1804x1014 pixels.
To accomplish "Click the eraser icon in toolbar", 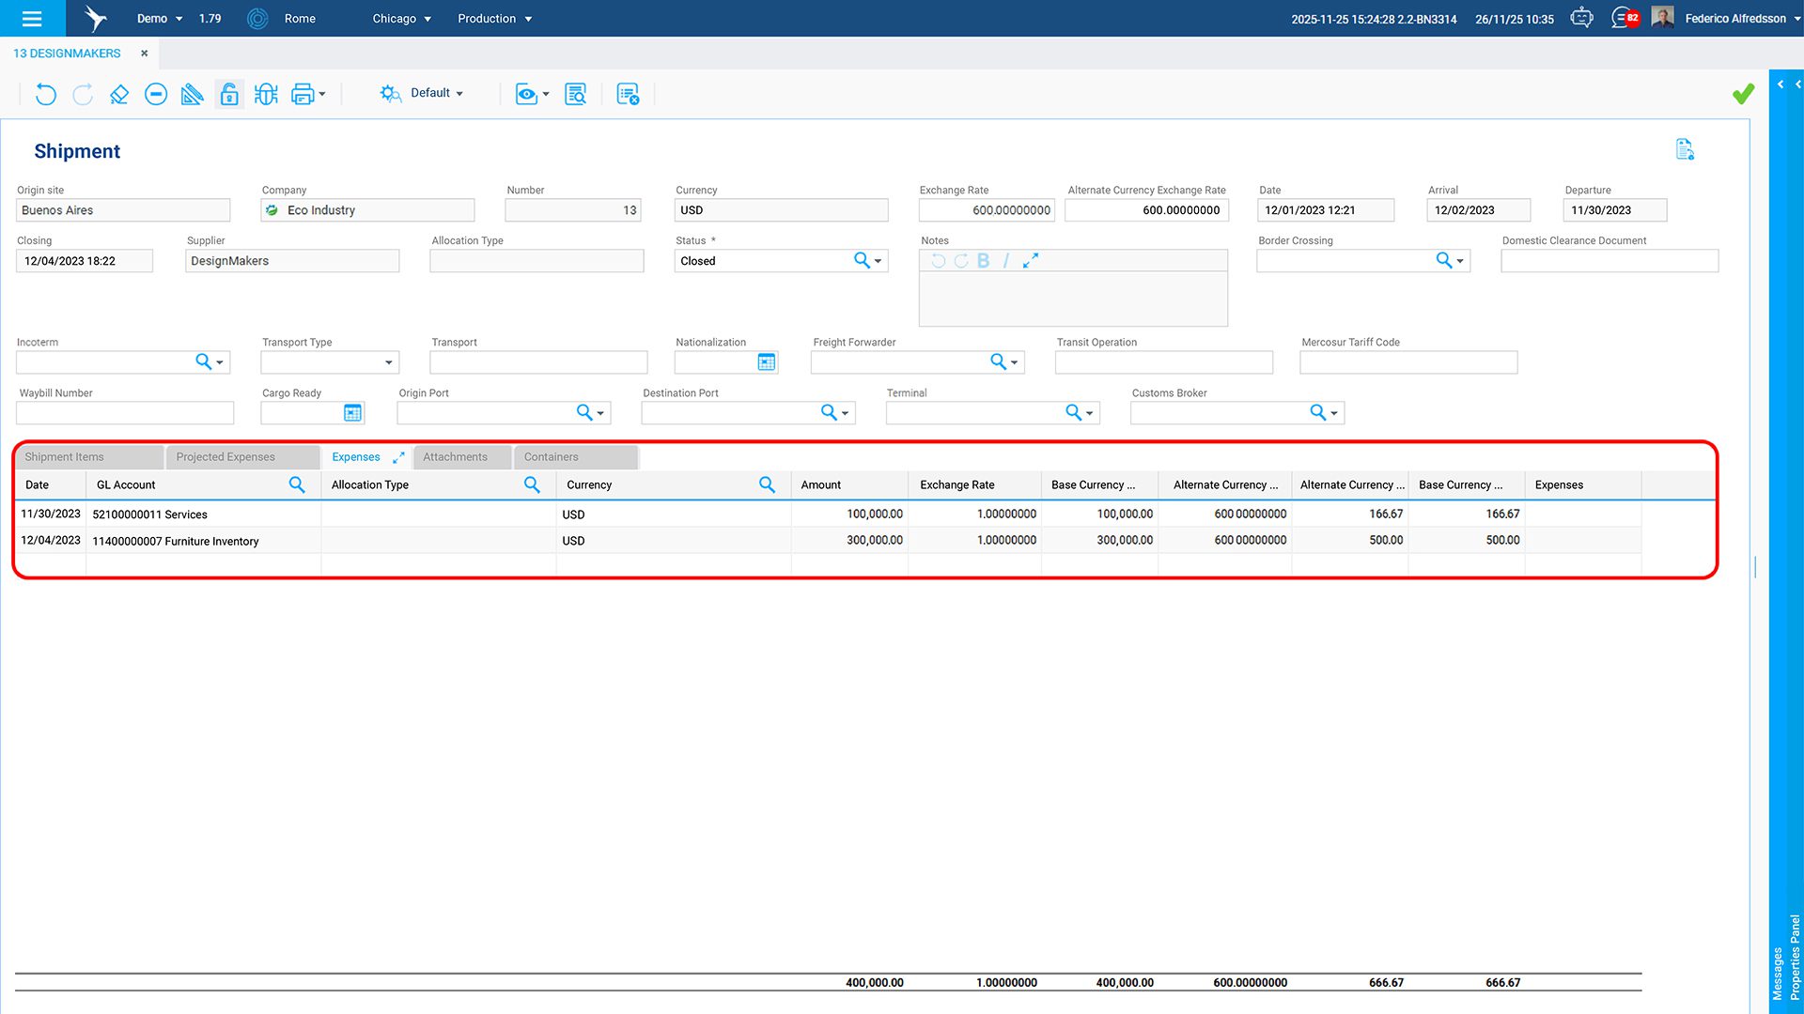I will pos(119,94).
